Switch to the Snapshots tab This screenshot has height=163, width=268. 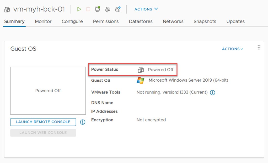tap(205, 21)
